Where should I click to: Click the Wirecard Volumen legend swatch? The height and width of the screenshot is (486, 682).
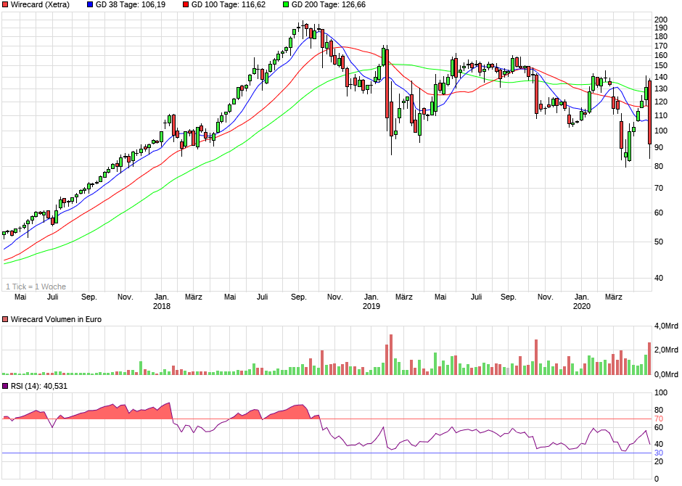coord(5,319)
